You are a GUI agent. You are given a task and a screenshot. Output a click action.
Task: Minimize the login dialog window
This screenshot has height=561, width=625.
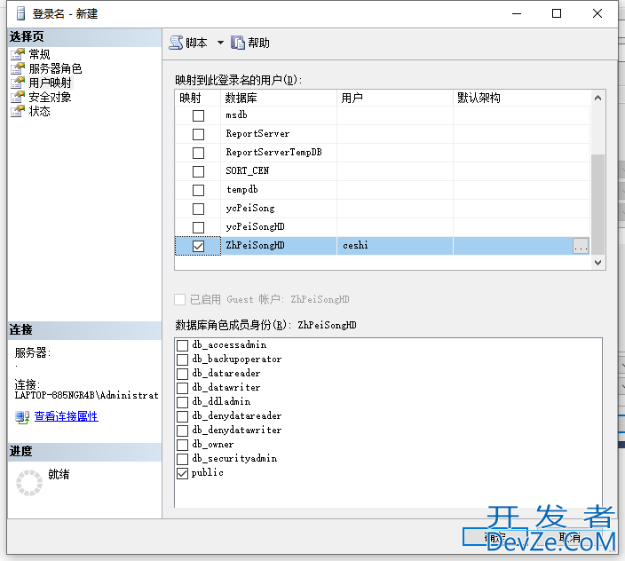517,13
